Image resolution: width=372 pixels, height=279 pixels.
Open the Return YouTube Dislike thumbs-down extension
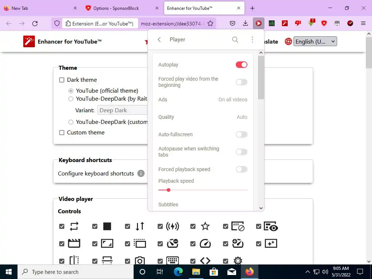298,23
